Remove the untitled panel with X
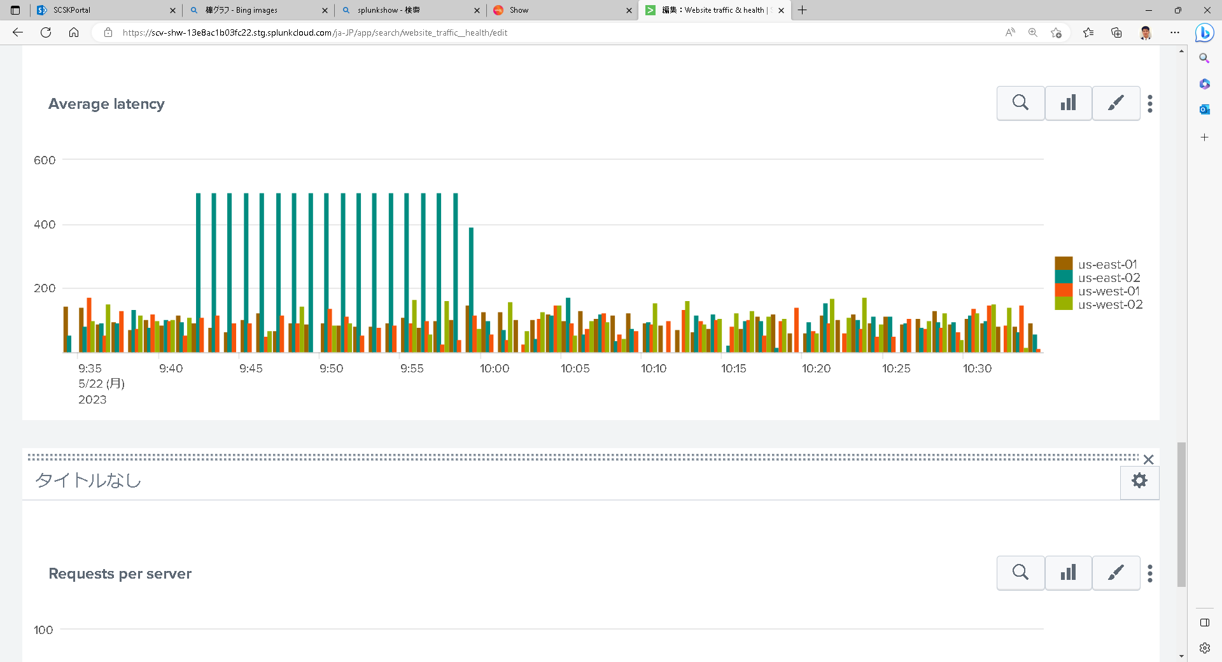 (1148, 460)
